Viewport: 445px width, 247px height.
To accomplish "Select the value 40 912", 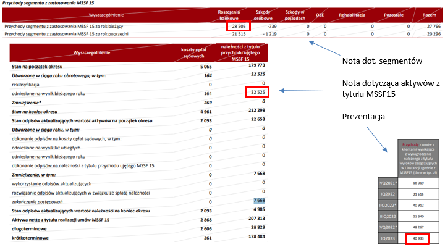I will tap(418, 205).
